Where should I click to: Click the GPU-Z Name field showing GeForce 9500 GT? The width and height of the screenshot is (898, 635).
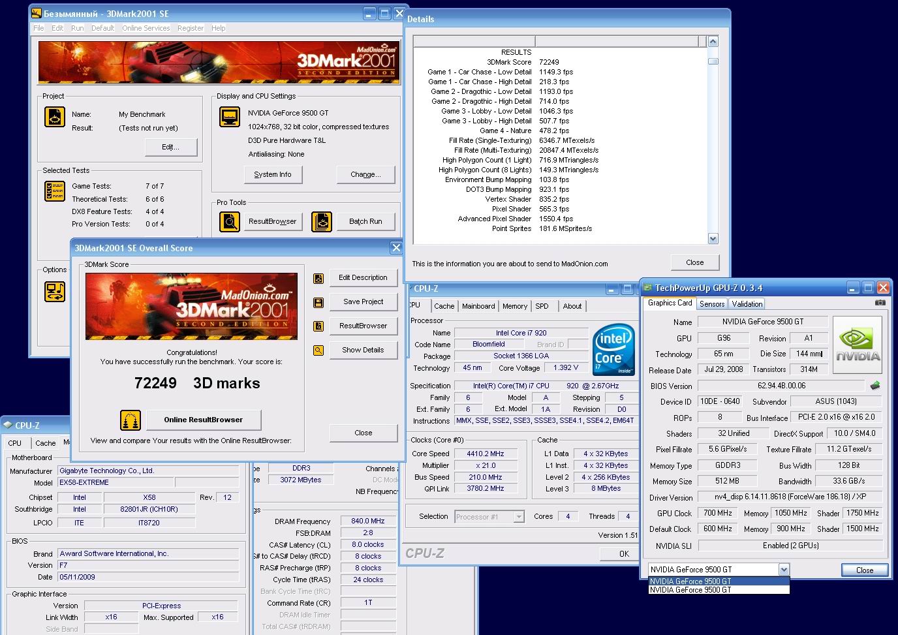763,322
